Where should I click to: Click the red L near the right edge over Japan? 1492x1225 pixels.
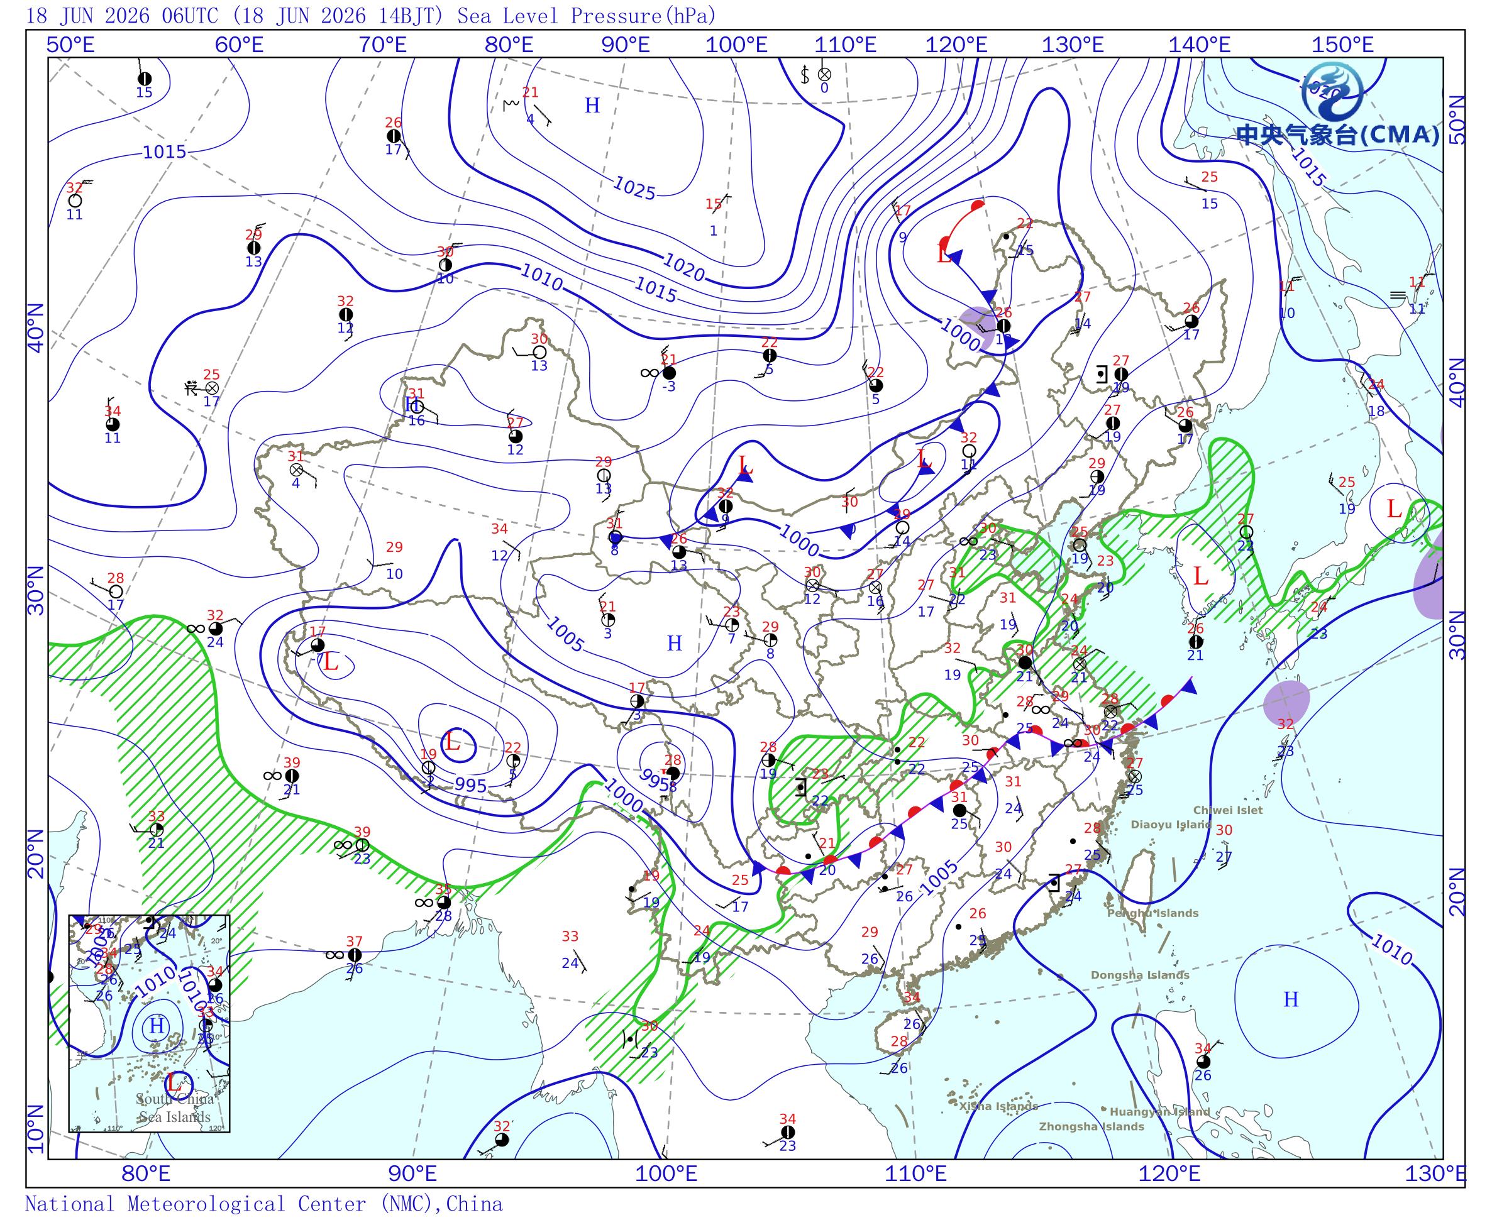point(1393,508)
